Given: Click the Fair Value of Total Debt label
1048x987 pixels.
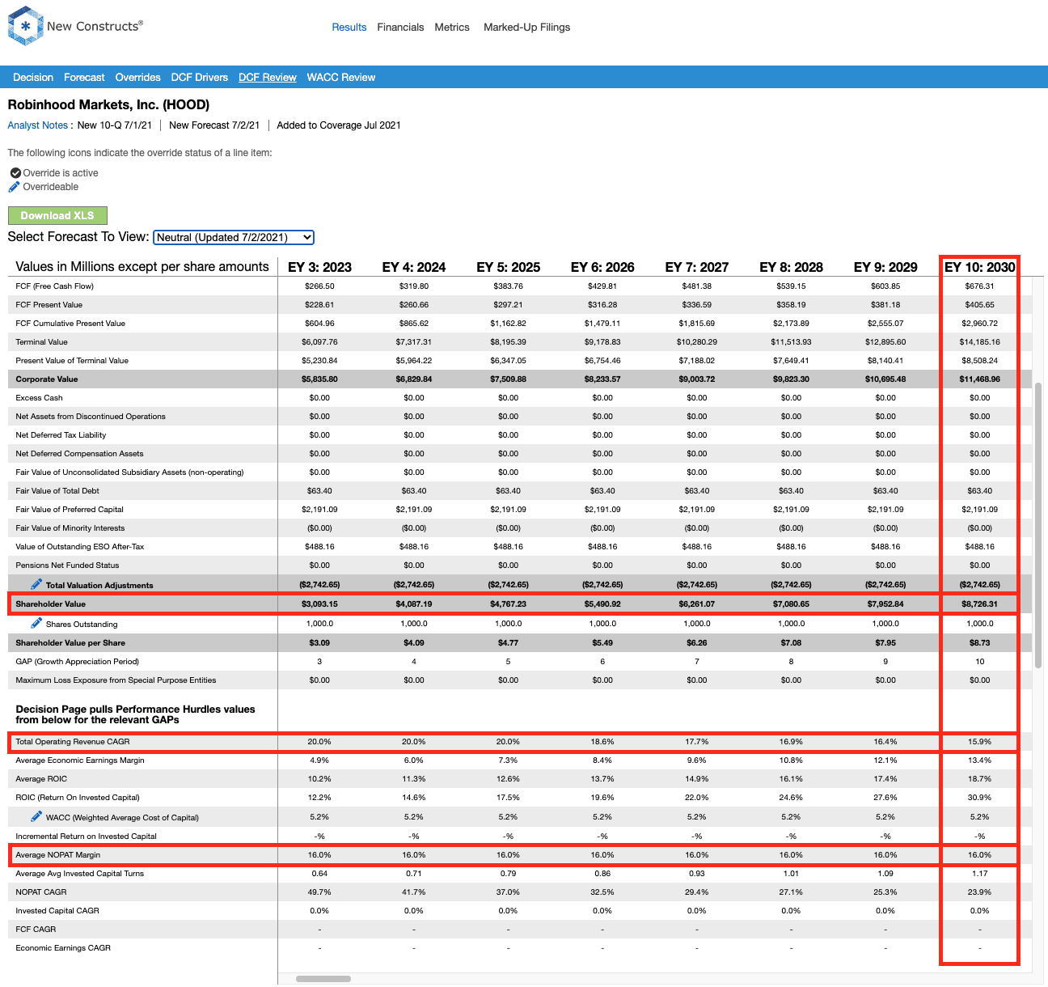Looking at the screenshot, I should click(57, 491).
